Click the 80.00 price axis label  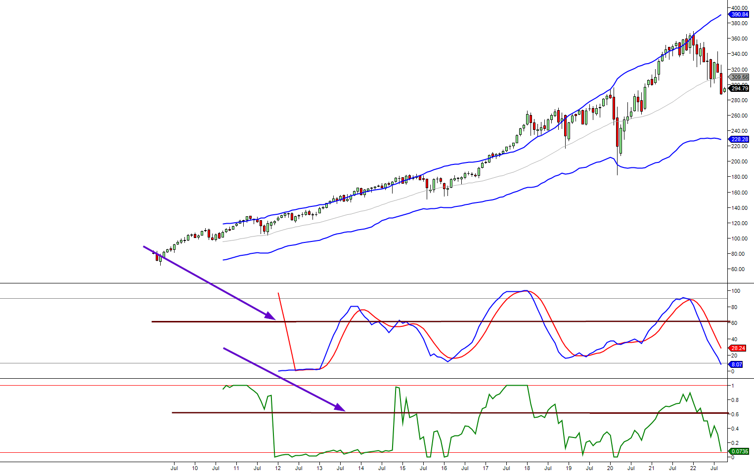738,254
